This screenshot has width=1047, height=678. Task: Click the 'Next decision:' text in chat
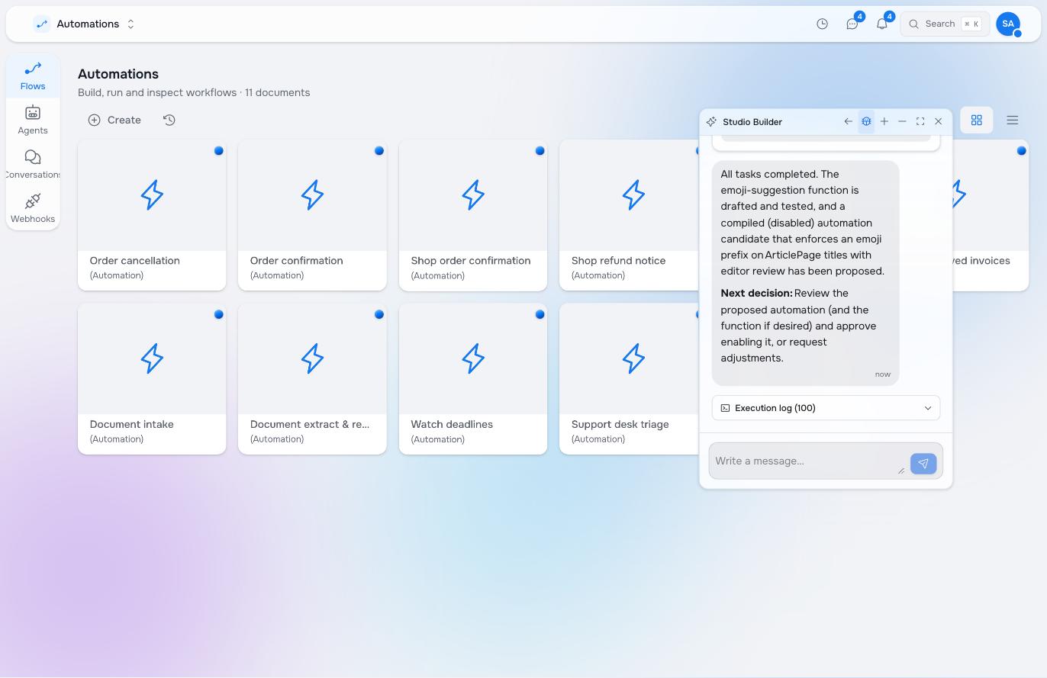click(x=756, y=293)
